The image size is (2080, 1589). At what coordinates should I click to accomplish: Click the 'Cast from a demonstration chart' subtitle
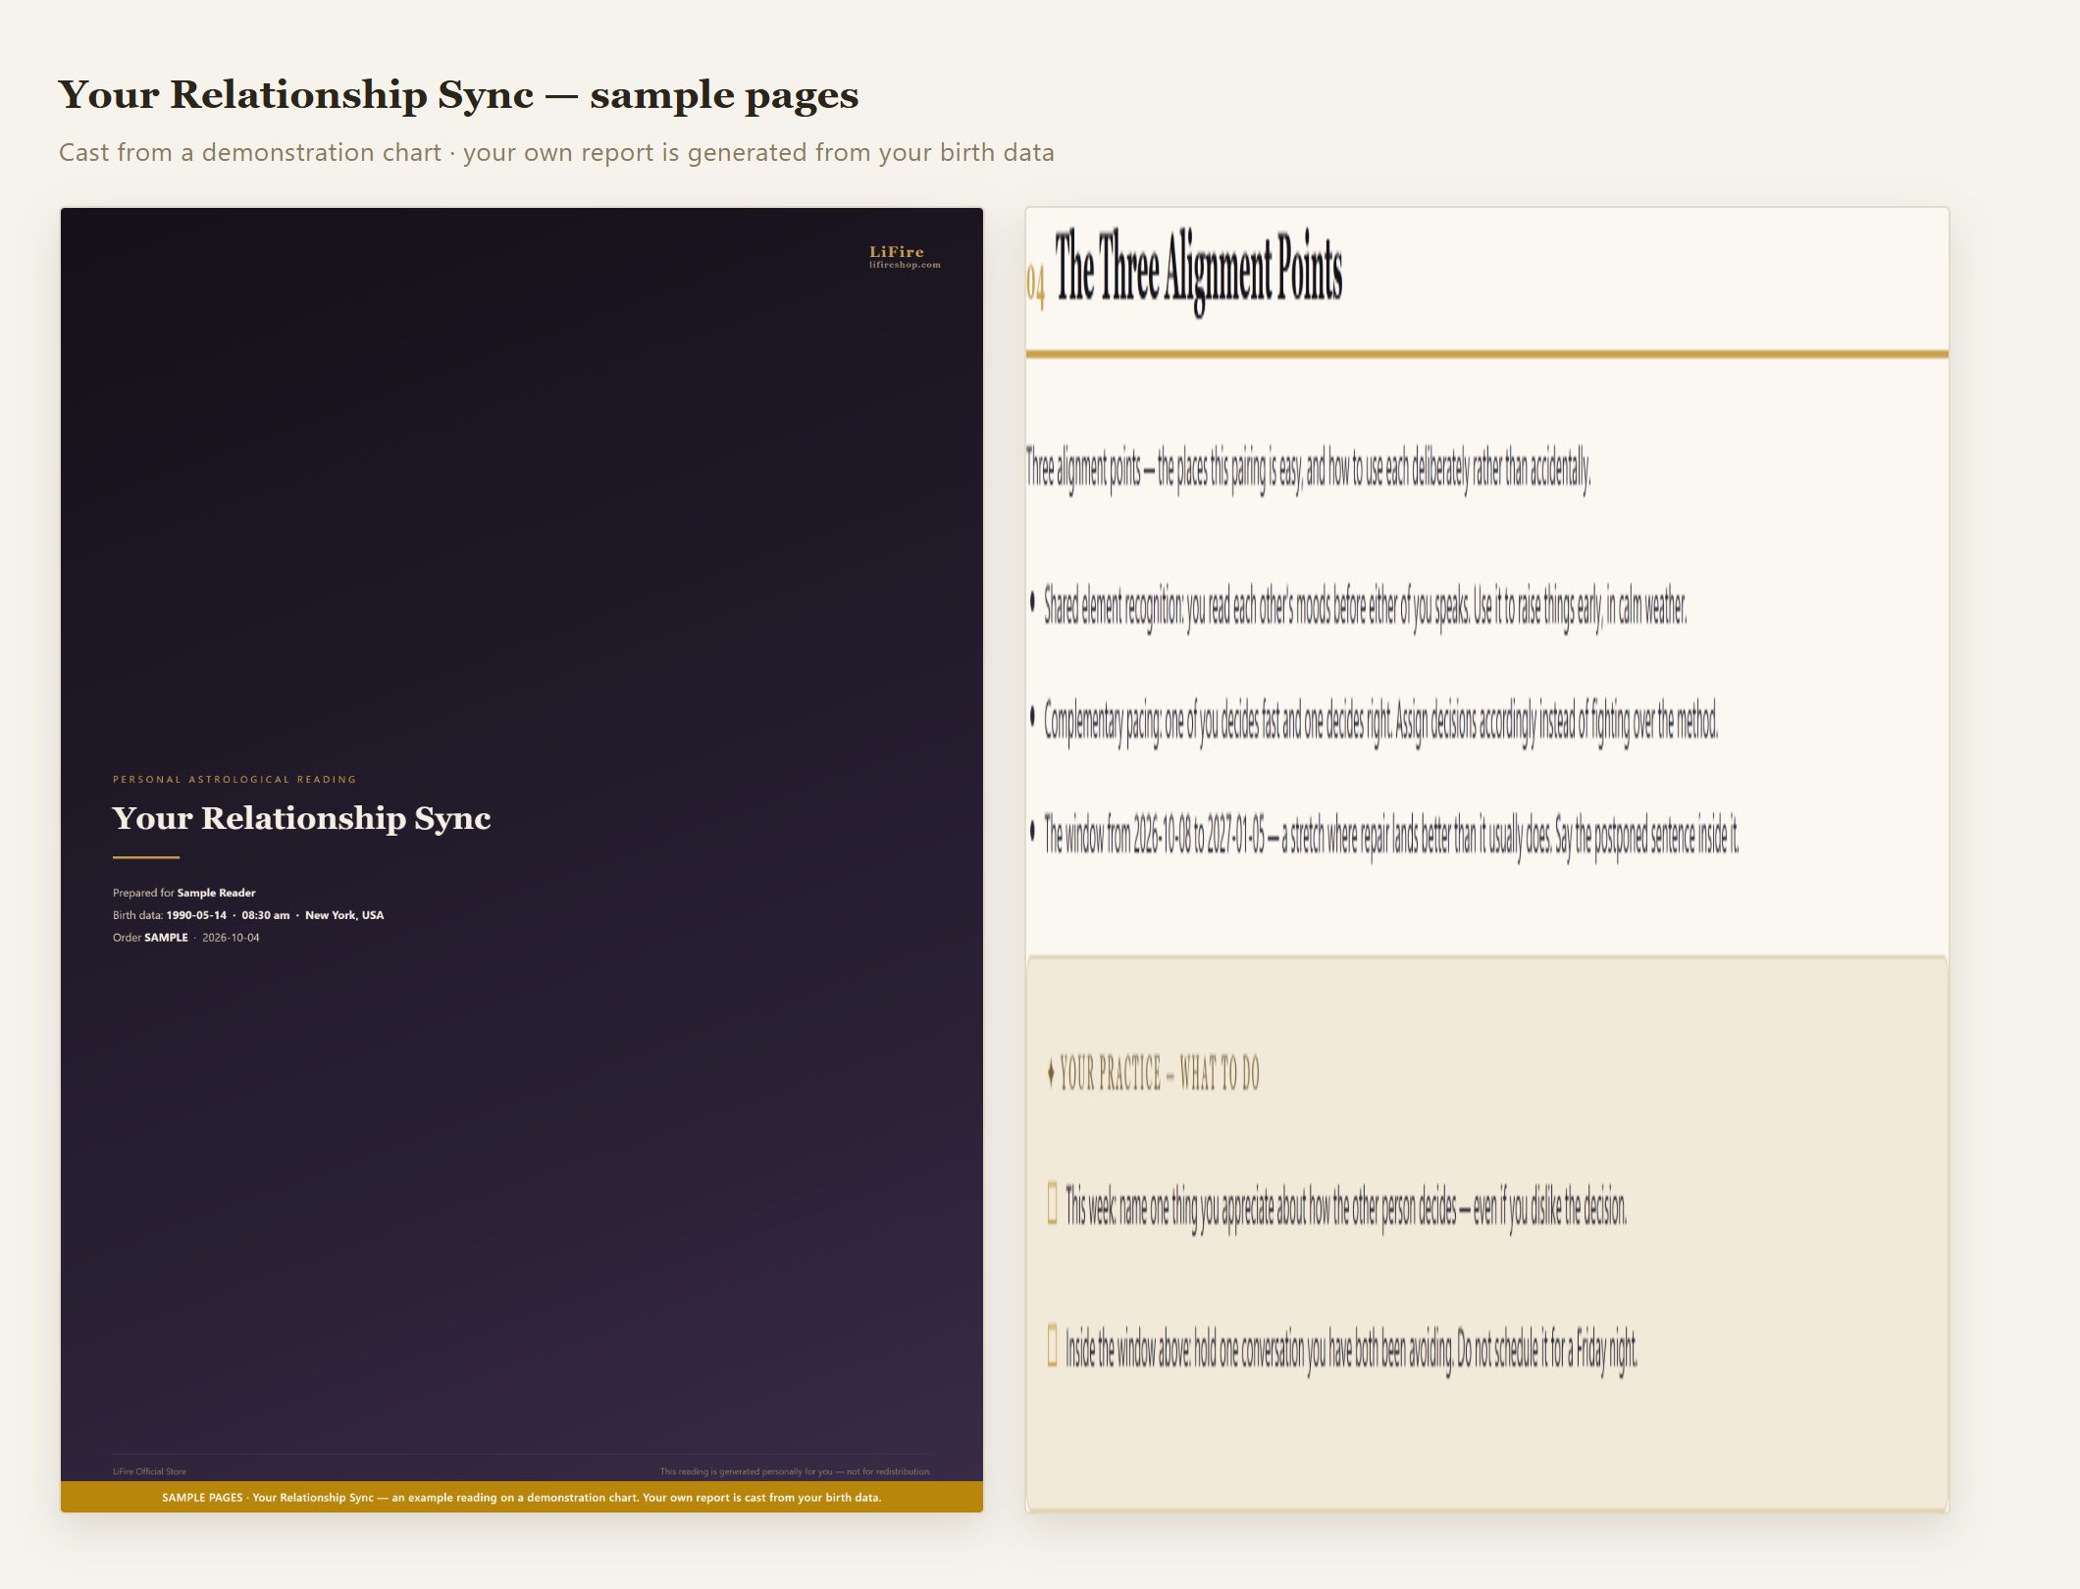point(556,152)
